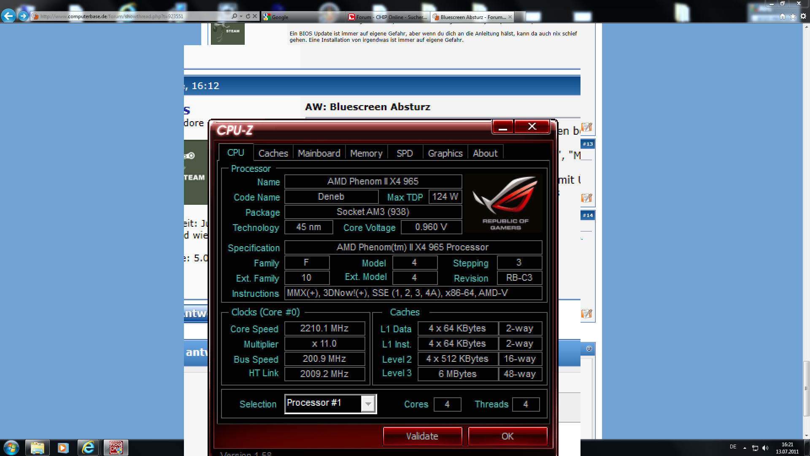Click the core speed value '2210.1 MHz'

pyautogui.click(x=324, y=328)
